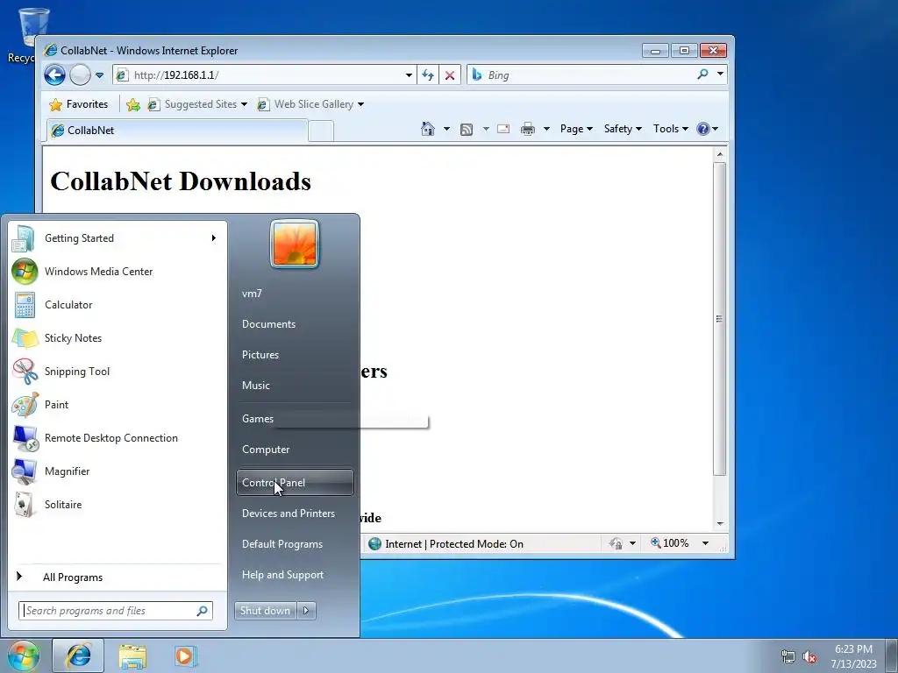
Task: Open Favorites star button
Action: (78, 104)
